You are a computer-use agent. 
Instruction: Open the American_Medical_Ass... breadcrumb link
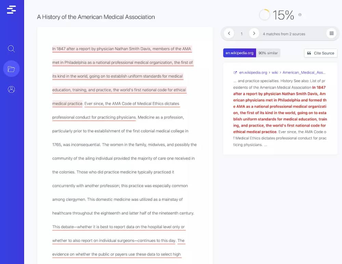click(x=304, y=72)
